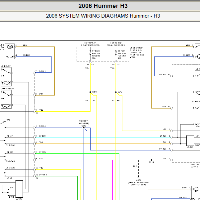Click the 'C2' label under pin 12 DK GRN
This screenshot has width=200, height=200.
pyautogui.click(x=37, y=178)
